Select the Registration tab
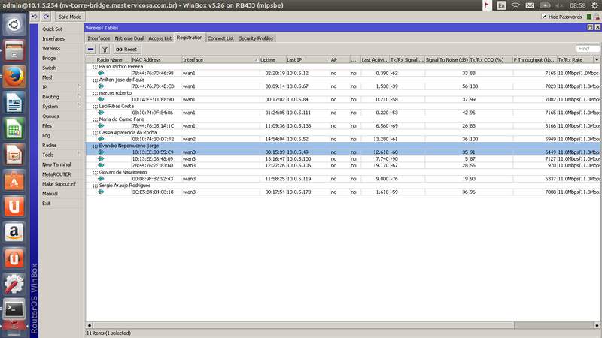This screenshot has width=602, height=338. tap(190, 38)
